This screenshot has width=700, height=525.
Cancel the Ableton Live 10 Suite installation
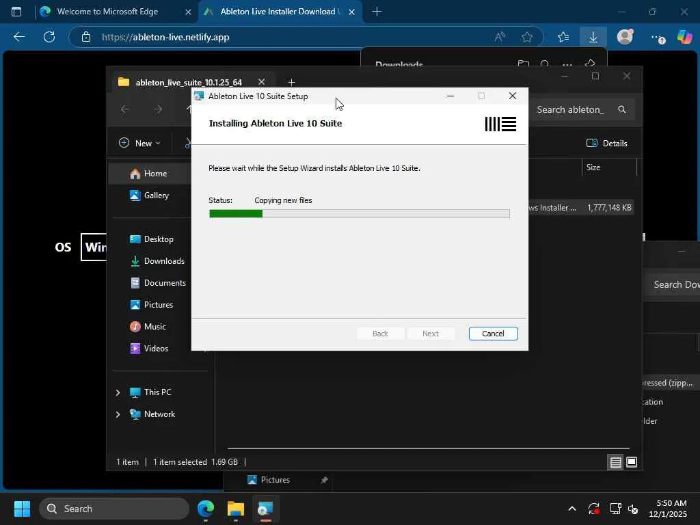493,334
